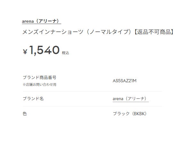Click the （BKBK） color code text
This screenshot has height=144, width=192.
tap(139, 114)
